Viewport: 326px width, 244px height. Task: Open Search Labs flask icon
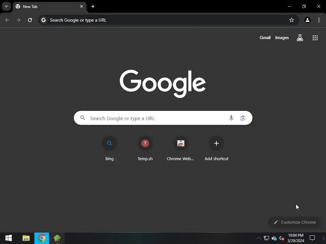coord(300,38)
